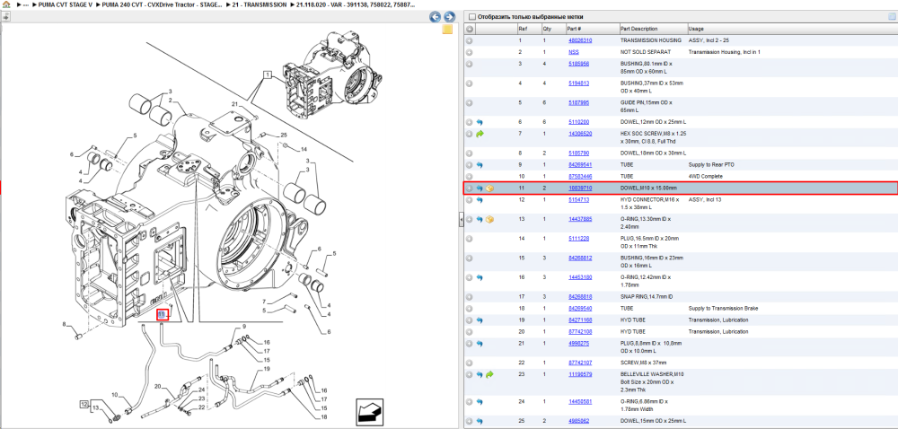Open part number 10839710 link
This screenshot has height=429, width=898.
(580, 188)
